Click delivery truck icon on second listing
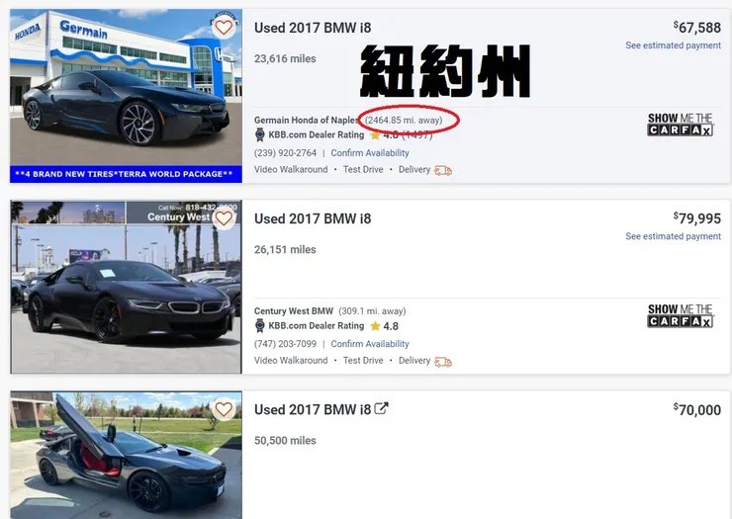 click(x=443, y=362)
